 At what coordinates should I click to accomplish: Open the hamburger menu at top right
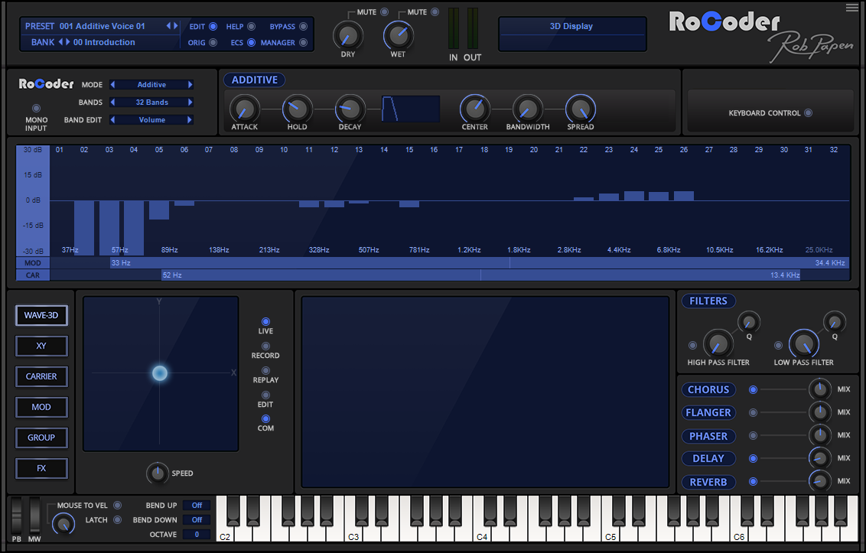[851, 7]
